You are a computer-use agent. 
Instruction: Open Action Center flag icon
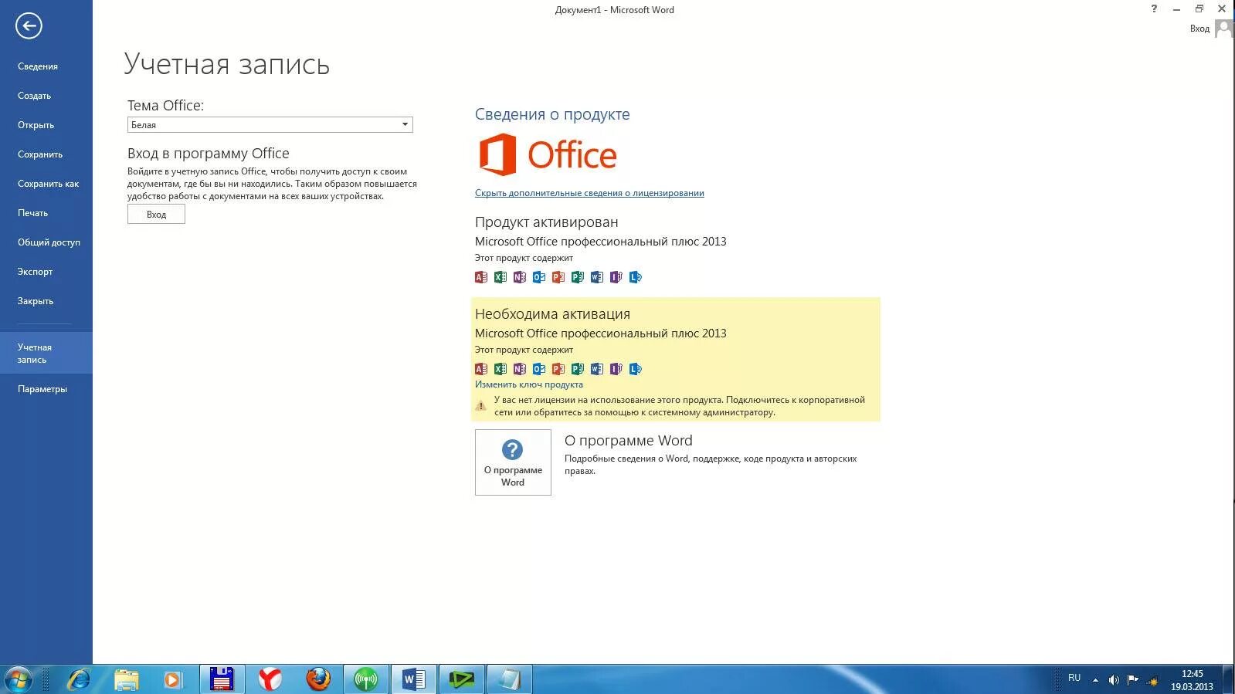coord(1133,680)
